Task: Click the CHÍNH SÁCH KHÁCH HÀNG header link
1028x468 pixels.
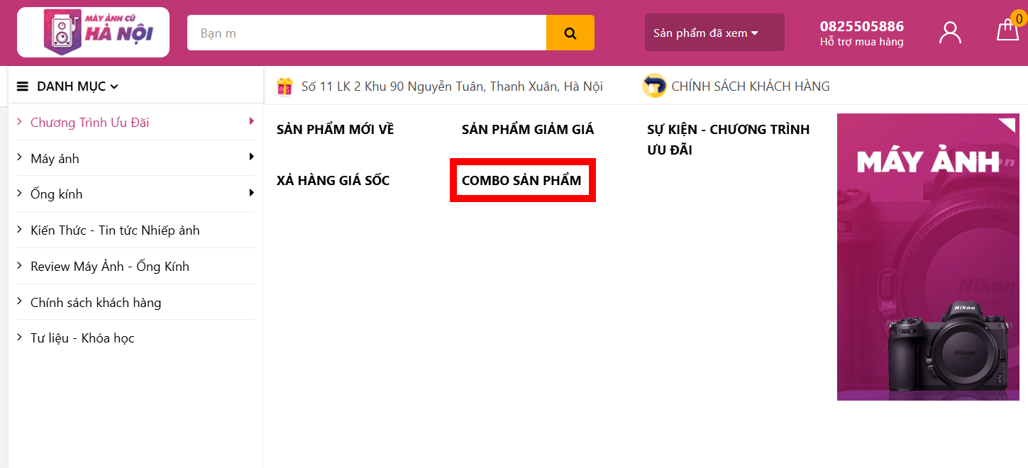Action: 751,87
